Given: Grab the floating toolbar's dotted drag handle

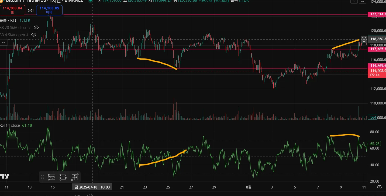Looking at the screenshot, I should click(42, 177).
